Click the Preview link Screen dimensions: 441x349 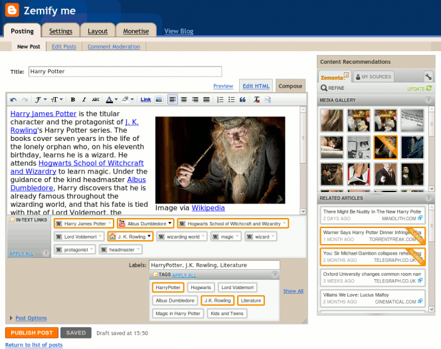click(x=223, y=86)
